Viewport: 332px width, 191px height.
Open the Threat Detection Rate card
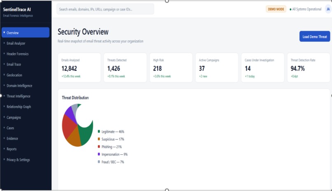coord(309,68)
